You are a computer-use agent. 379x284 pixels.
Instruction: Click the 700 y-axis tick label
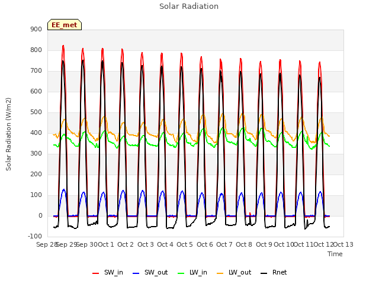click(x=36, y=71)
